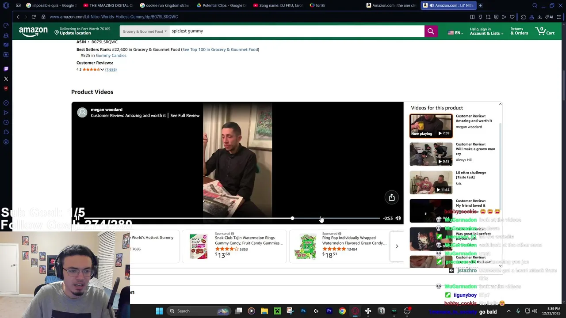Click the taskbar Search box
The width and height of the screenshot is (566, 318).
199,311
